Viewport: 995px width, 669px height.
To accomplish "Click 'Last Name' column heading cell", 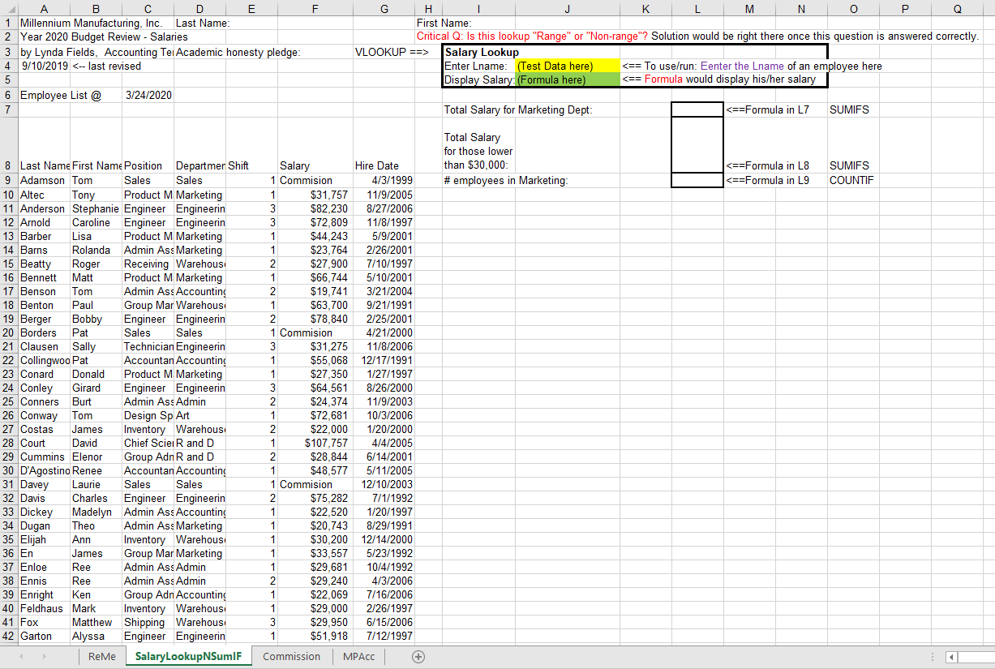I will pos(44,165).
